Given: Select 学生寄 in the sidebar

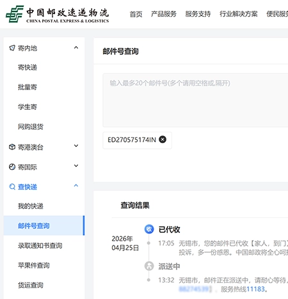Looking at the screenshot, I should point(28,107).
